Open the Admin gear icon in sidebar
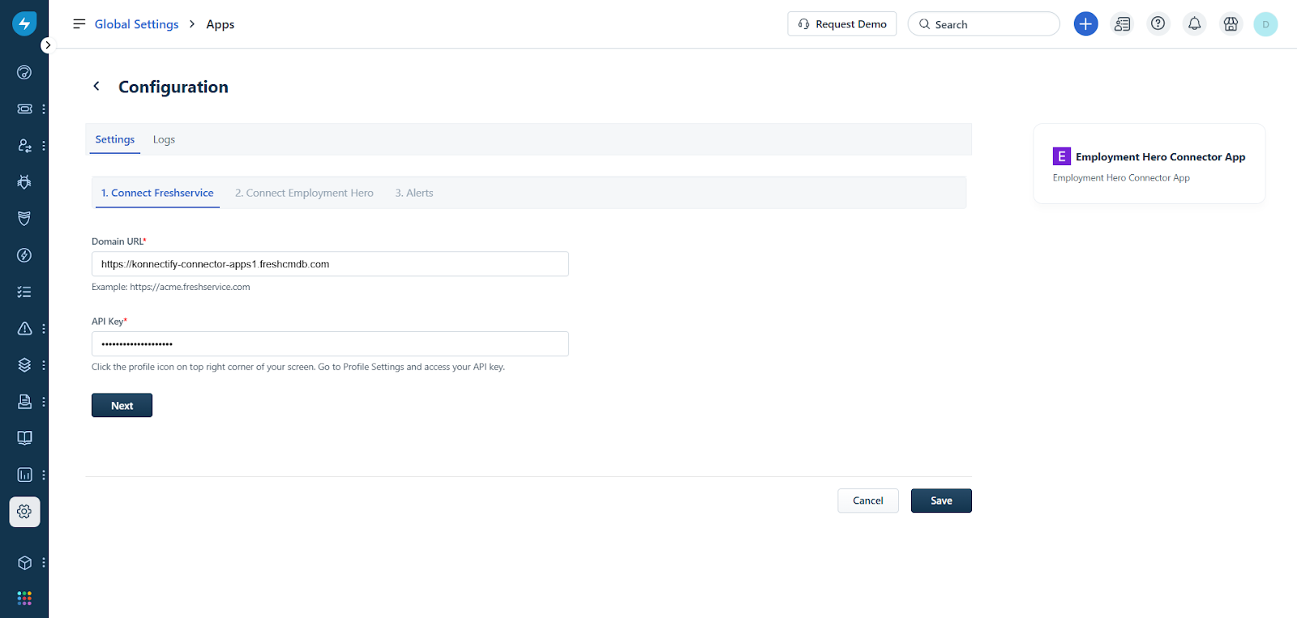 coord(24,512)
